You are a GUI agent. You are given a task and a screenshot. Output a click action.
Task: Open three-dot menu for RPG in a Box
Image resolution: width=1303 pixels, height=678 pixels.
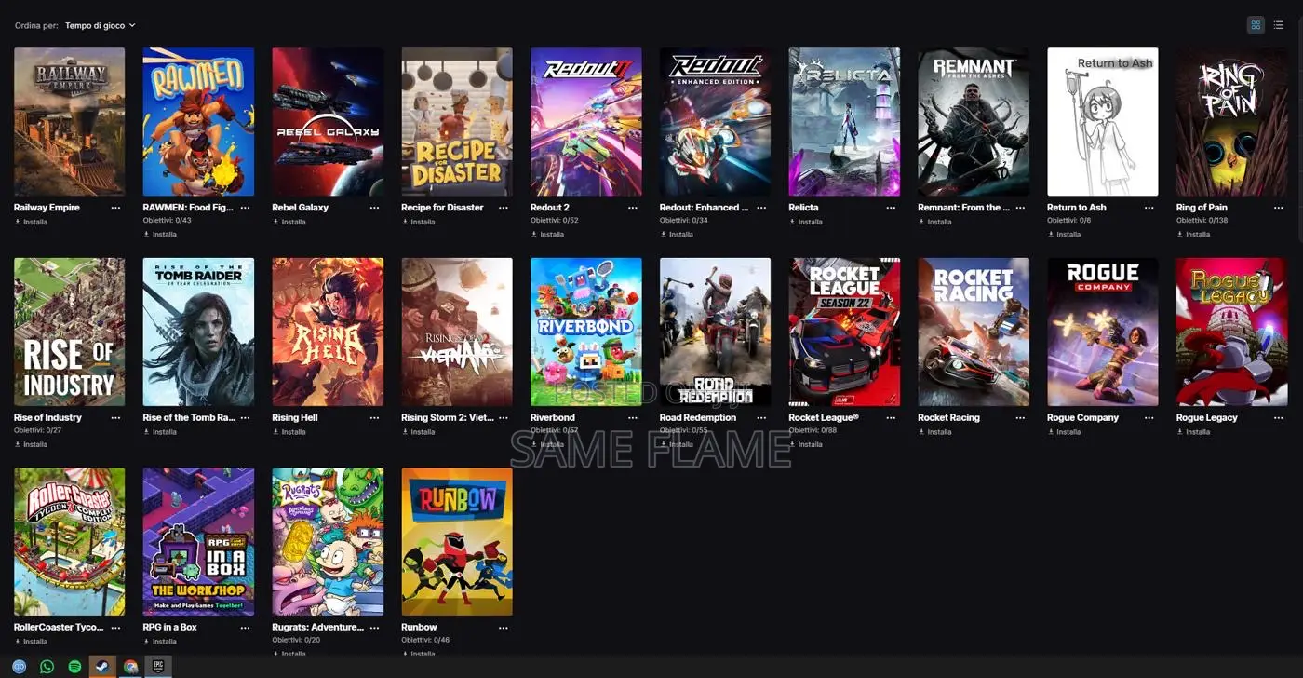click(245, 628)
